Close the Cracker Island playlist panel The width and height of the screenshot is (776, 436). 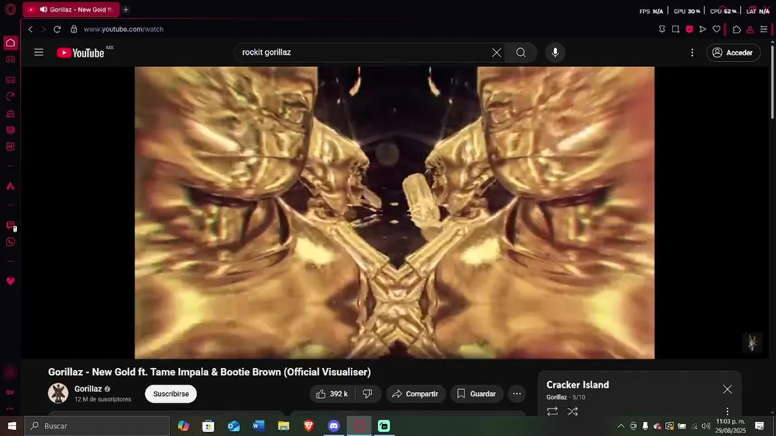click(727, 389)
